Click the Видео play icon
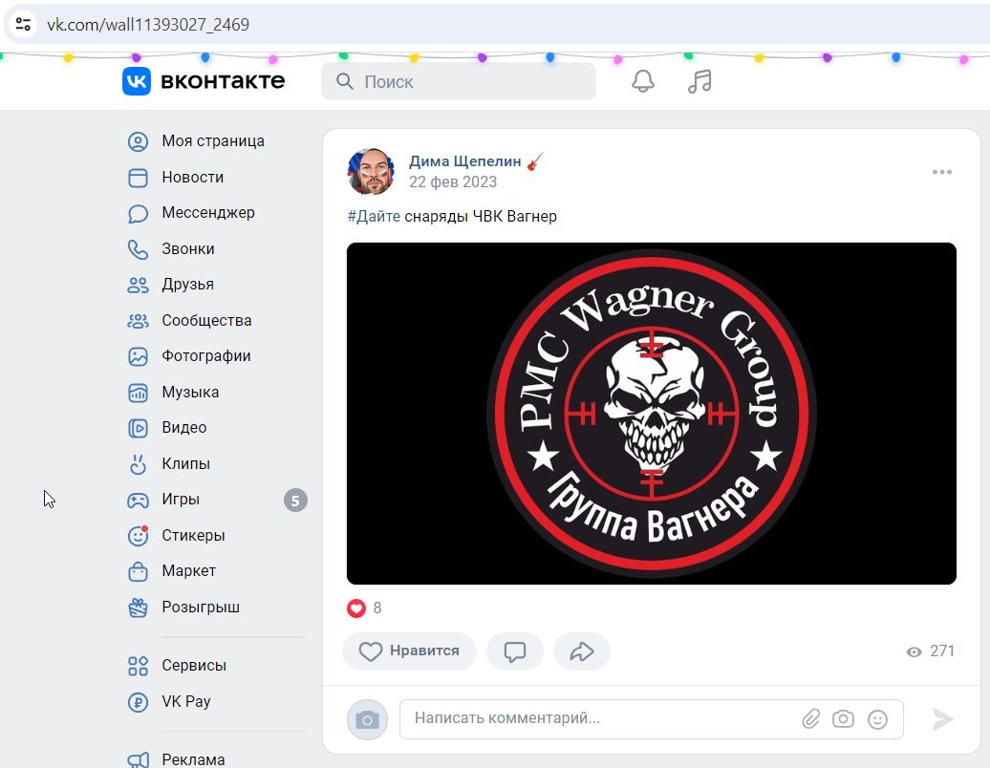The height and width of the screenshot is (768, 990). 138,429
